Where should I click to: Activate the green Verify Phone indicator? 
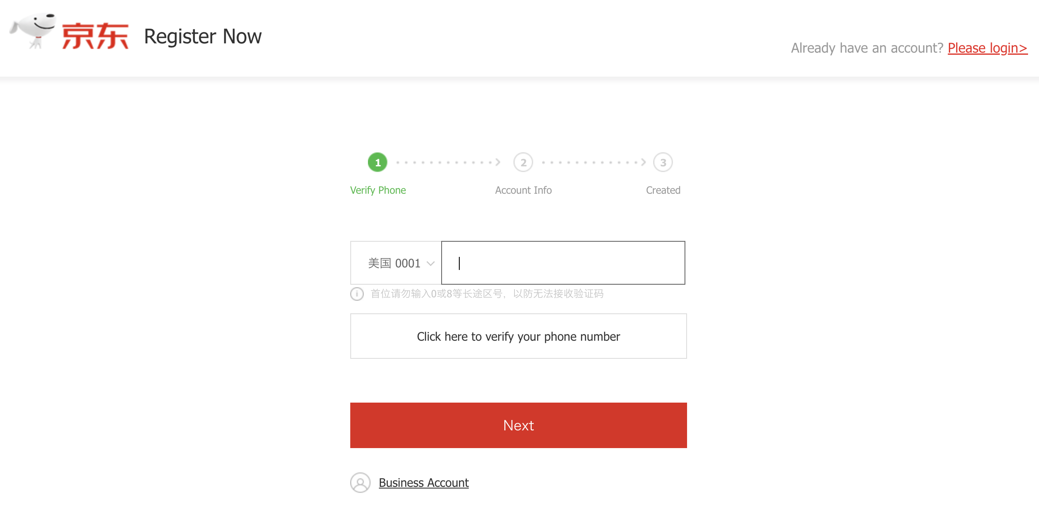pyautogui.click(x=377, y=162)
